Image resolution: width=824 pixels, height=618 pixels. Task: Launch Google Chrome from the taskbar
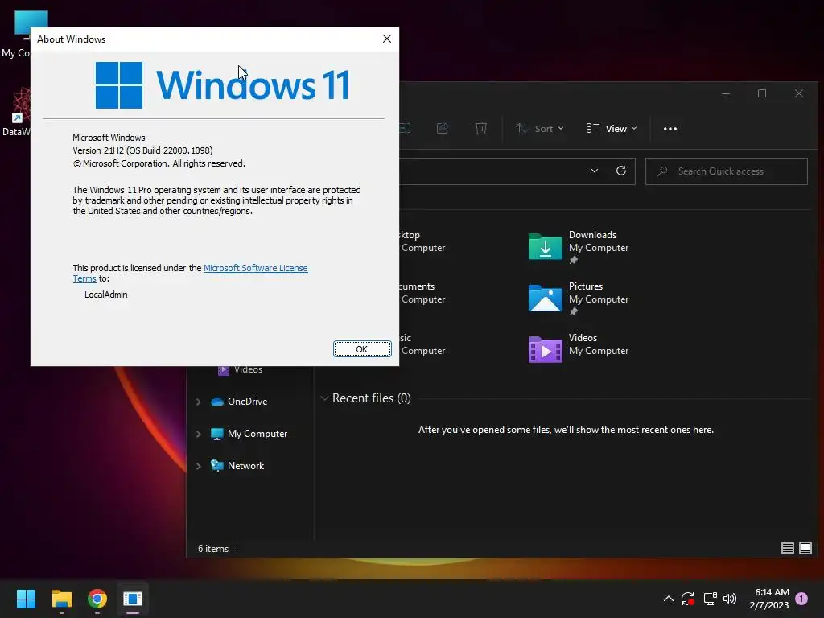(x=97, y=599)
